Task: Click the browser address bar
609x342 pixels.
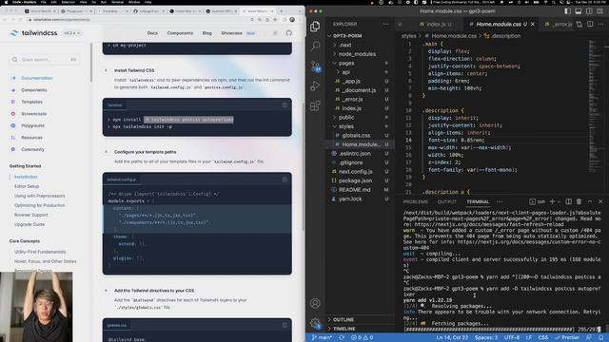Action: [x=142, y=19]
